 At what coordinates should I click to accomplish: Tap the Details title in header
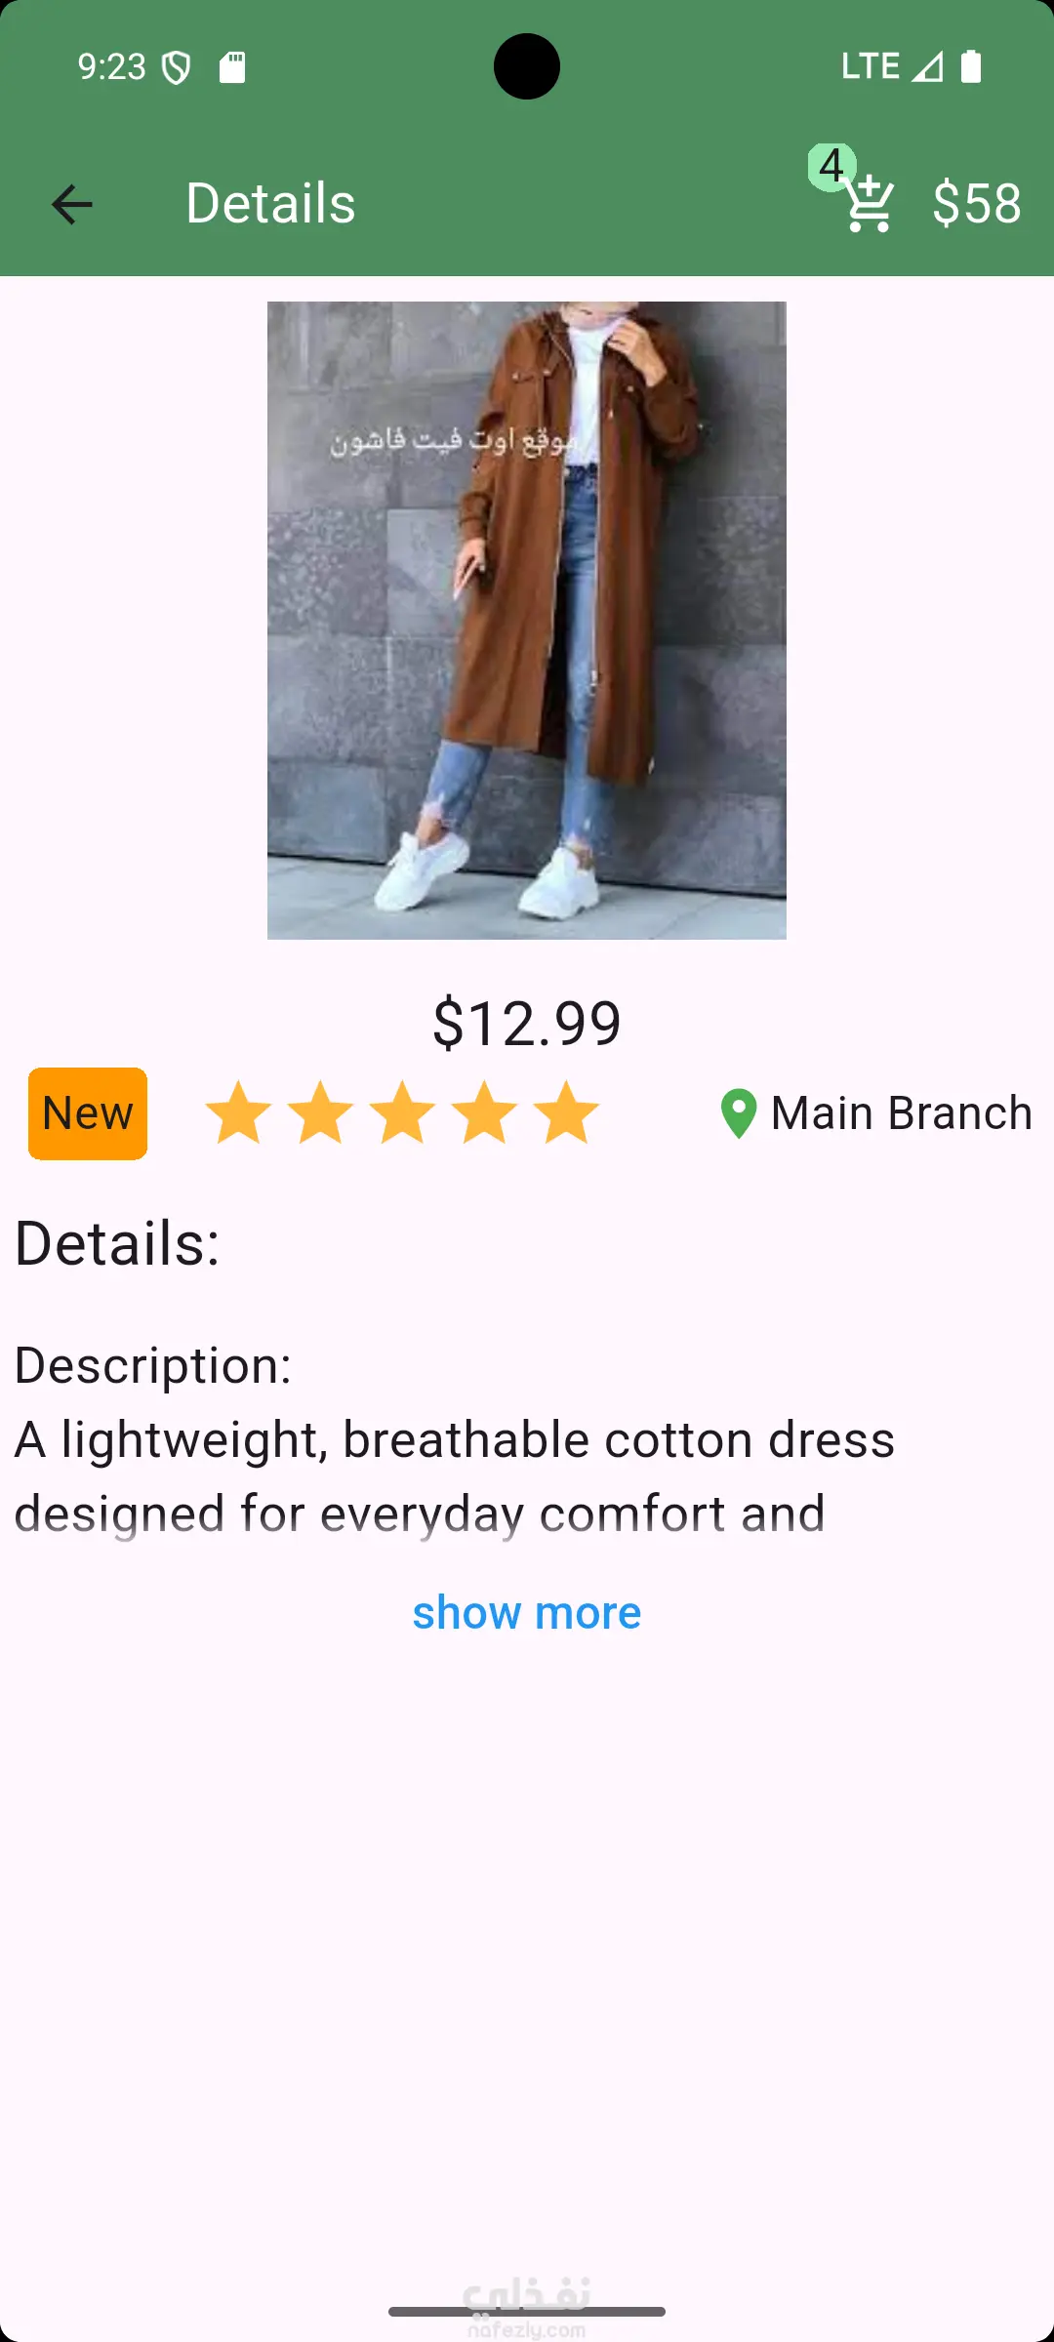point(270,204)
